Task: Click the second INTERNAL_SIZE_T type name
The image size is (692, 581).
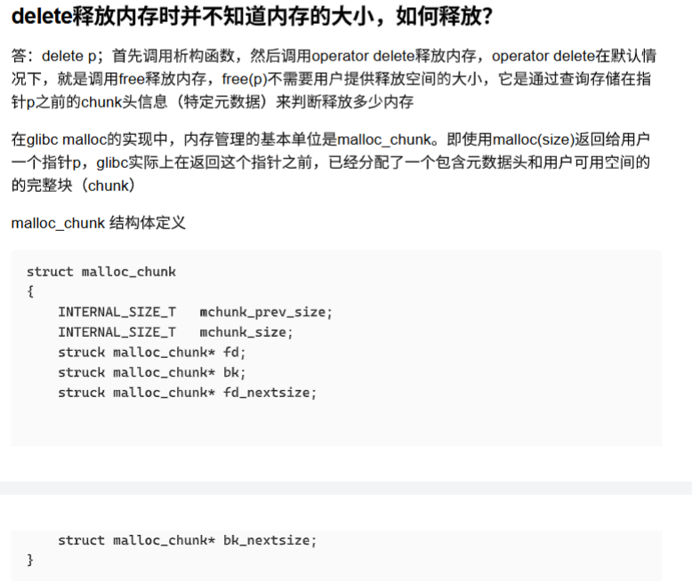Action: coord(117,332)
